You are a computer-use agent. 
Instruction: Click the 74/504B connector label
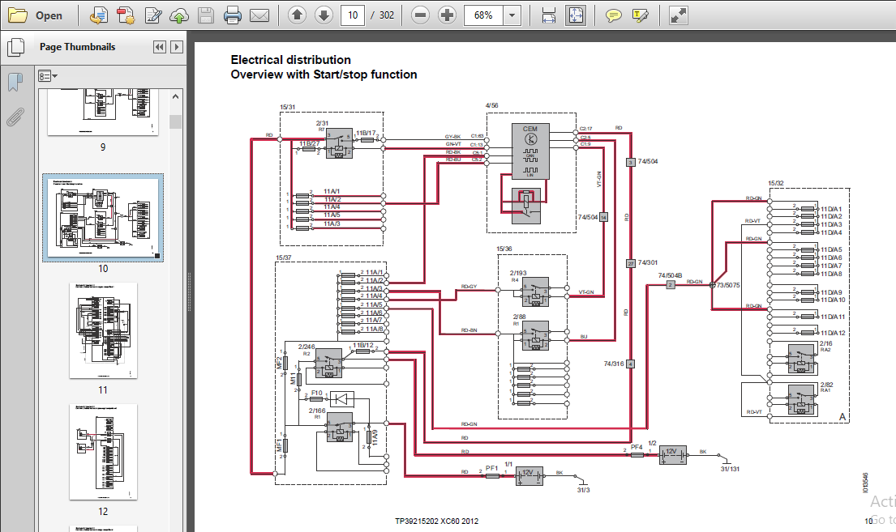tap(670, 275)
